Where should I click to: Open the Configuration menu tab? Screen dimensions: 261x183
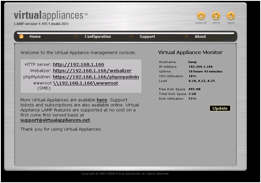[98, 36]
